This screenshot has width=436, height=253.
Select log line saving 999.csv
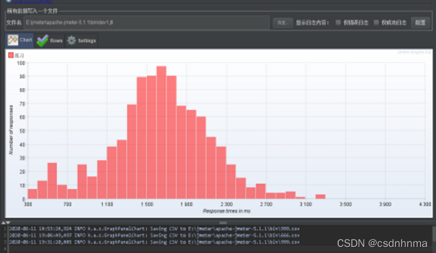click(154, 242)
